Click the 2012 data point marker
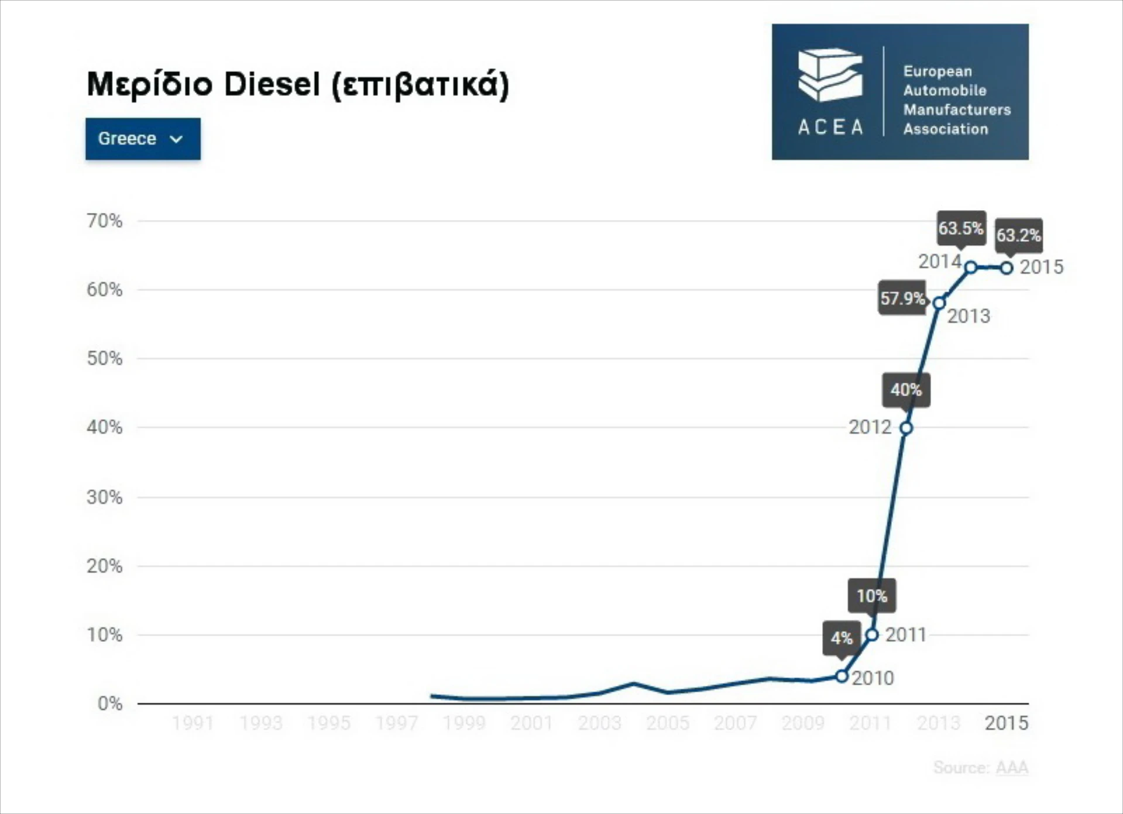Image resolution: width=1123 pixels, height=814 pixels. coord(906,428)
